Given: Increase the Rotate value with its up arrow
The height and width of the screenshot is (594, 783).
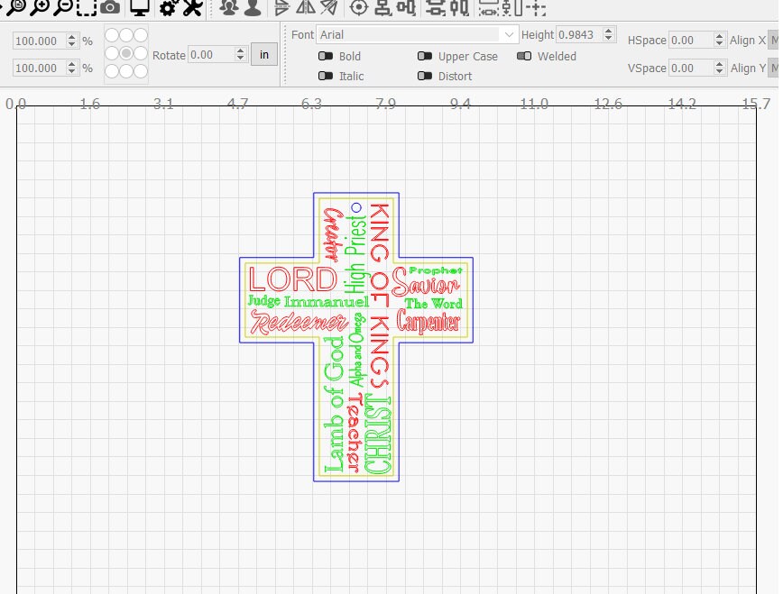Looking at the screenshot, I should point(239,50).
